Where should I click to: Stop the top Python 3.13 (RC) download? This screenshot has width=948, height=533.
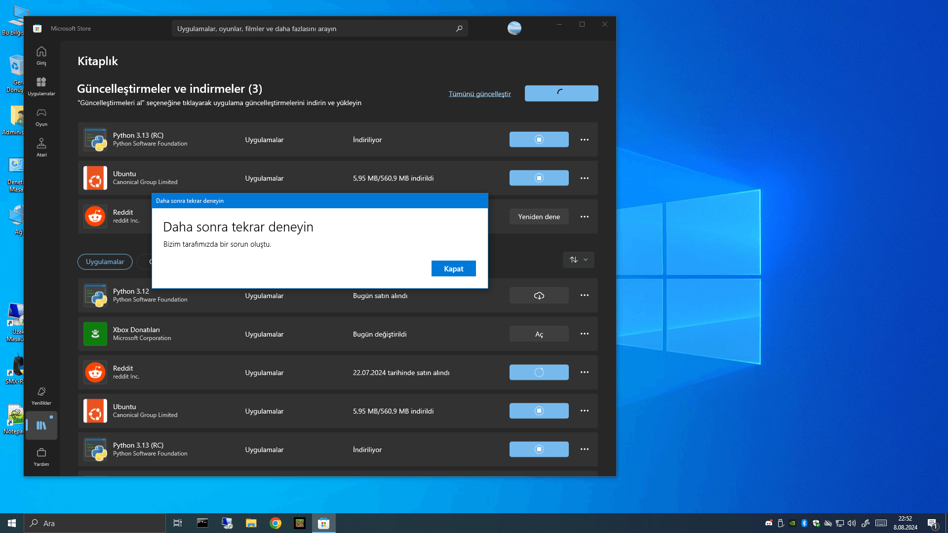point(539,140)
